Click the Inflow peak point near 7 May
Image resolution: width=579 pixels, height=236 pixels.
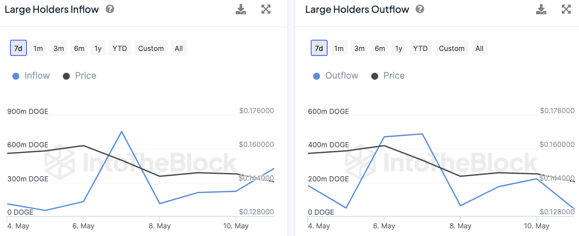[121, 132]
